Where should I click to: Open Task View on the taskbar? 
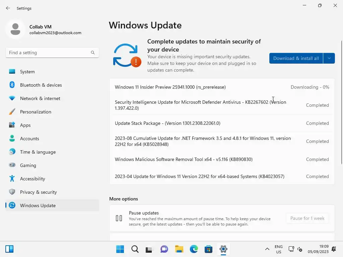[149, 249]
